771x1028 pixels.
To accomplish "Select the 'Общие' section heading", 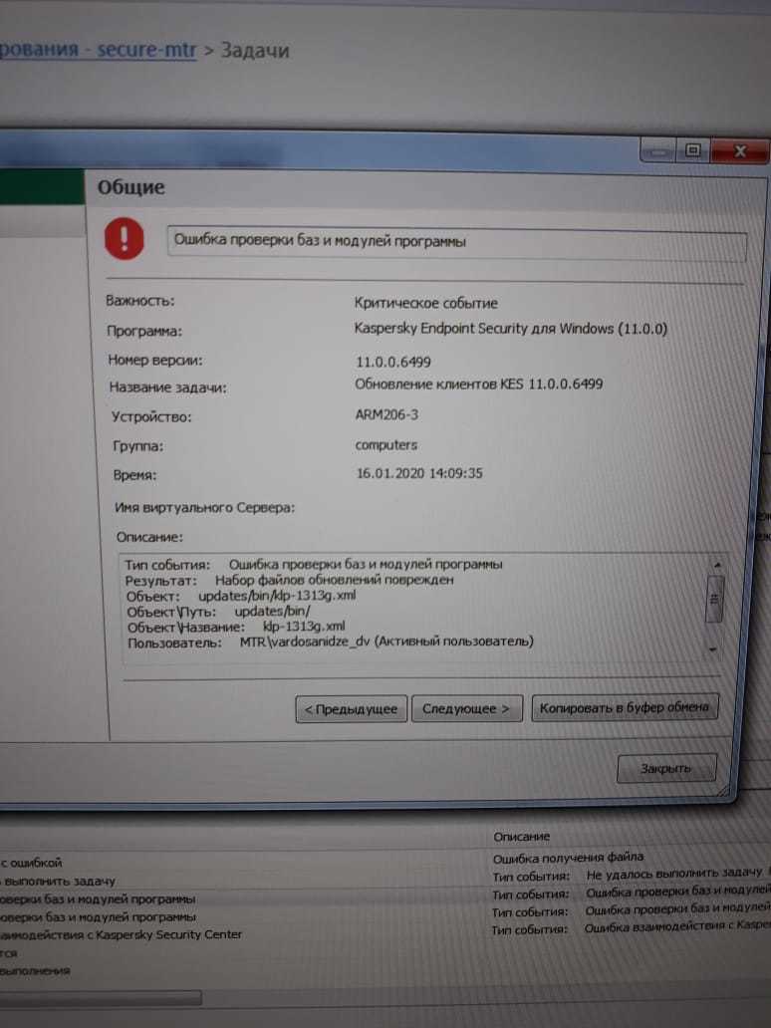I will [131, 187].
